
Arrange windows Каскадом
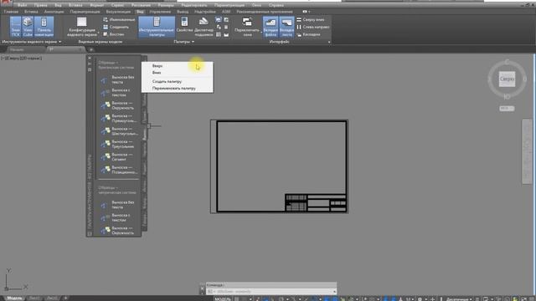309,34
